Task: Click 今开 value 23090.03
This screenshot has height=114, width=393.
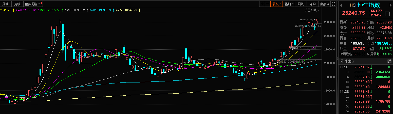Action: pyautogui.click(x=358, y=33)
